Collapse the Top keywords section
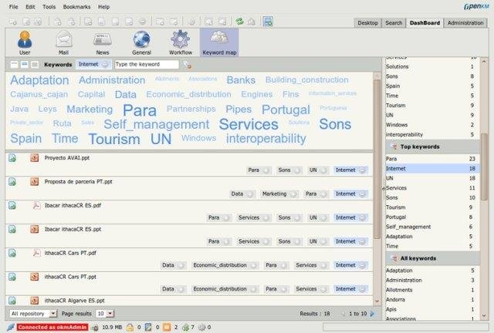Viewport: 494px width, 333px height. tap(392, 145)
